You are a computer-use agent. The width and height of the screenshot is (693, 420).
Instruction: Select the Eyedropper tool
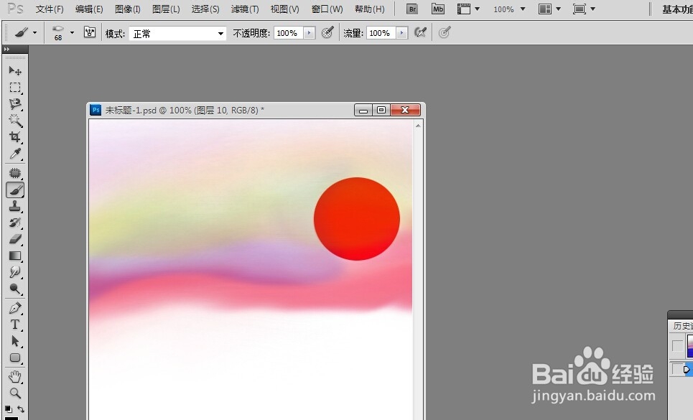[15, 154]
